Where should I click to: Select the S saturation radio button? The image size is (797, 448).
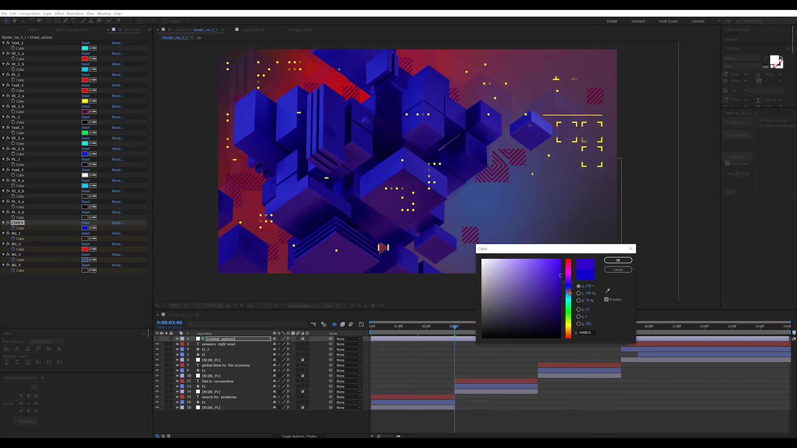click(x=578, y=293)
